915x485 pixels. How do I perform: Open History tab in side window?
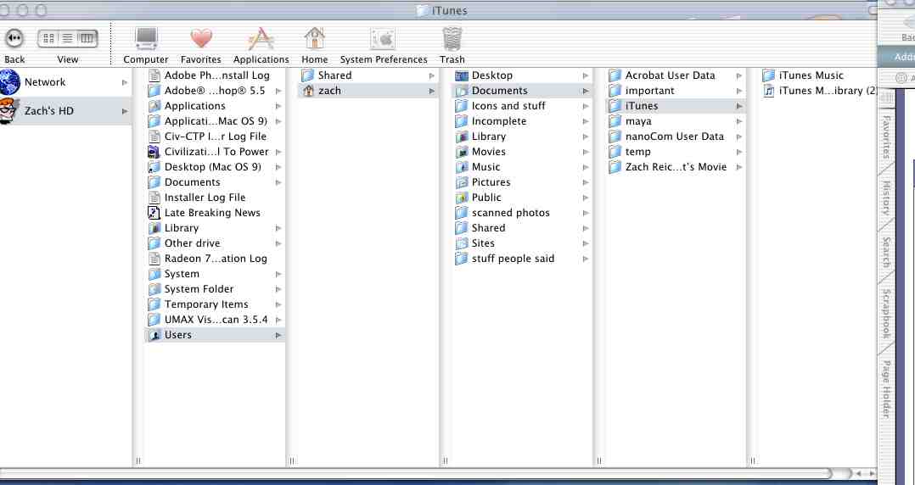(886, 198)
